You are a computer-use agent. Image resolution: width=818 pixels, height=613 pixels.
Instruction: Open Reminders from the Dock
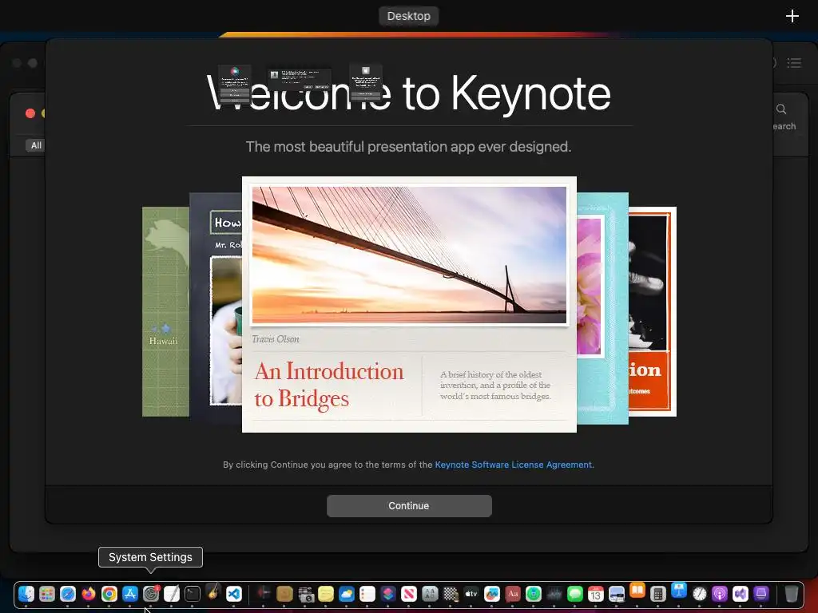coord(367,594)
